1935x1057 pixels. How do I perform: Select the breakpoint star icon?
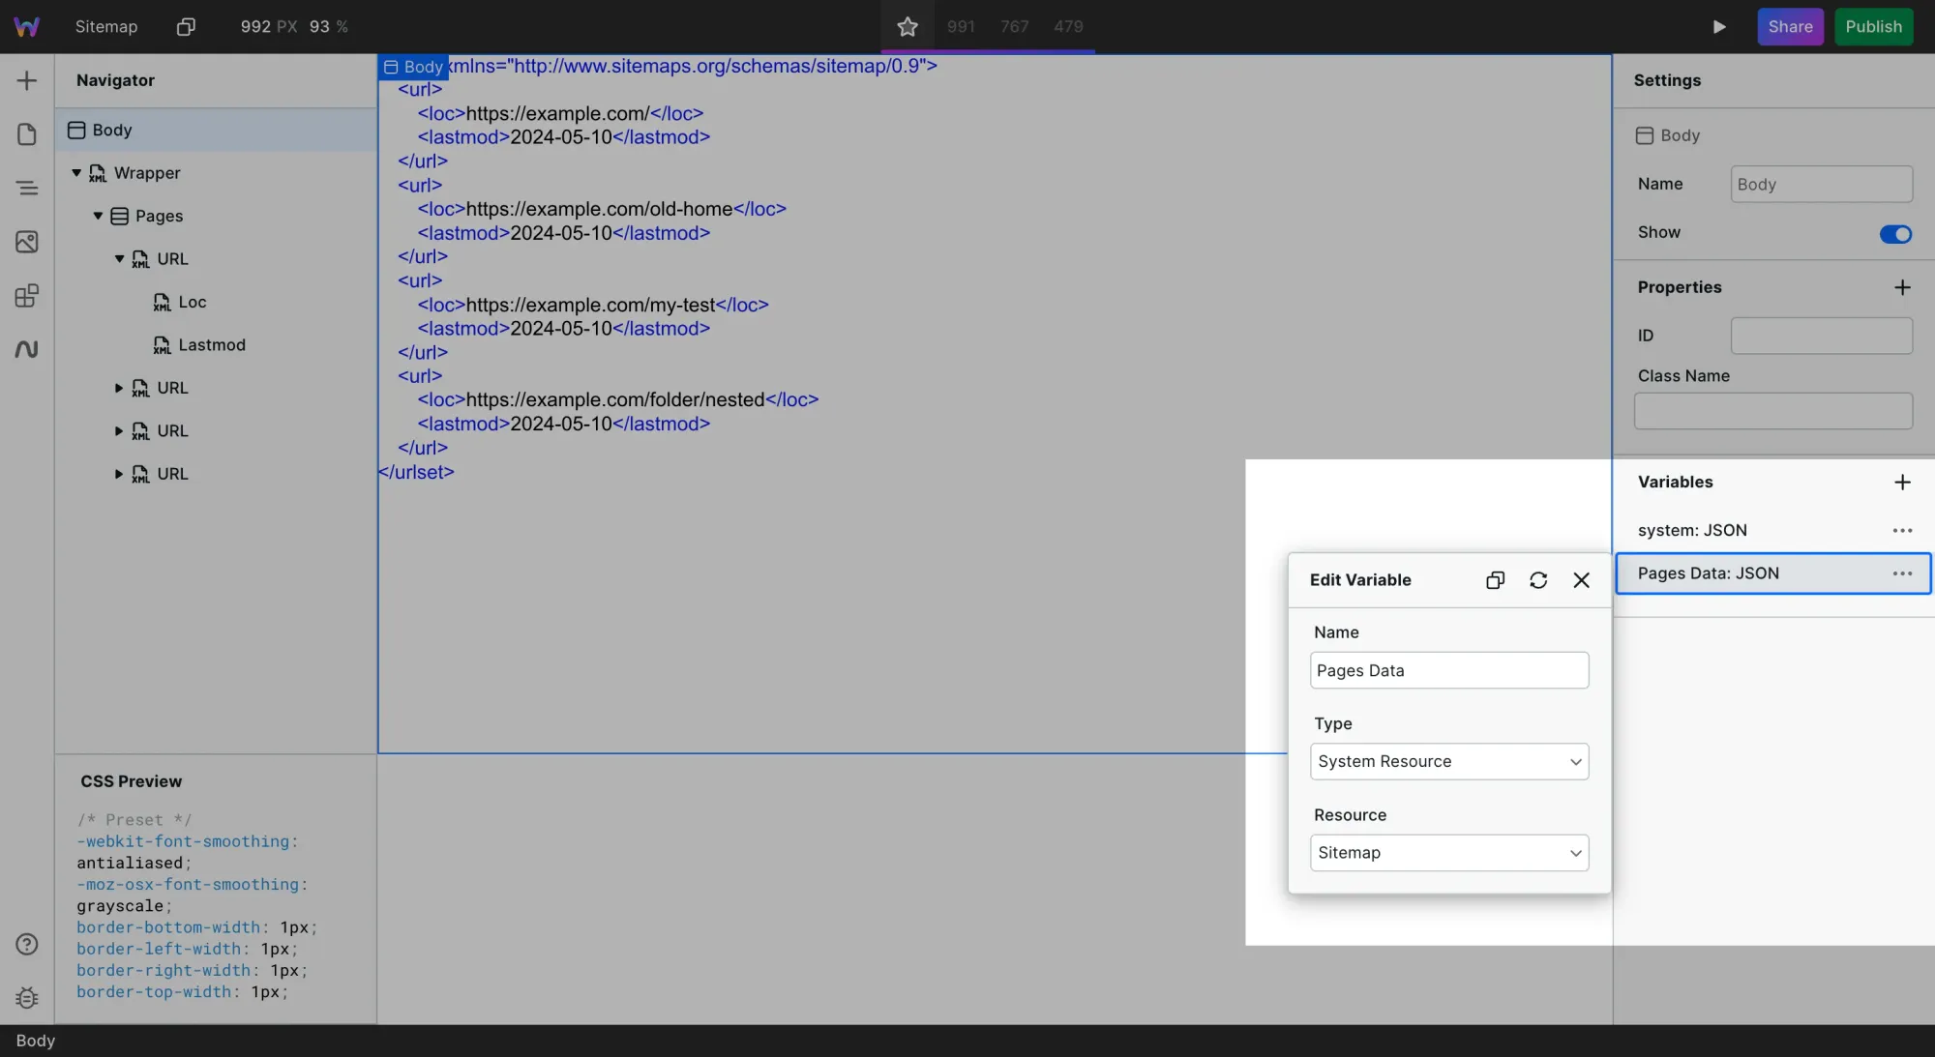tap(907, 26)
